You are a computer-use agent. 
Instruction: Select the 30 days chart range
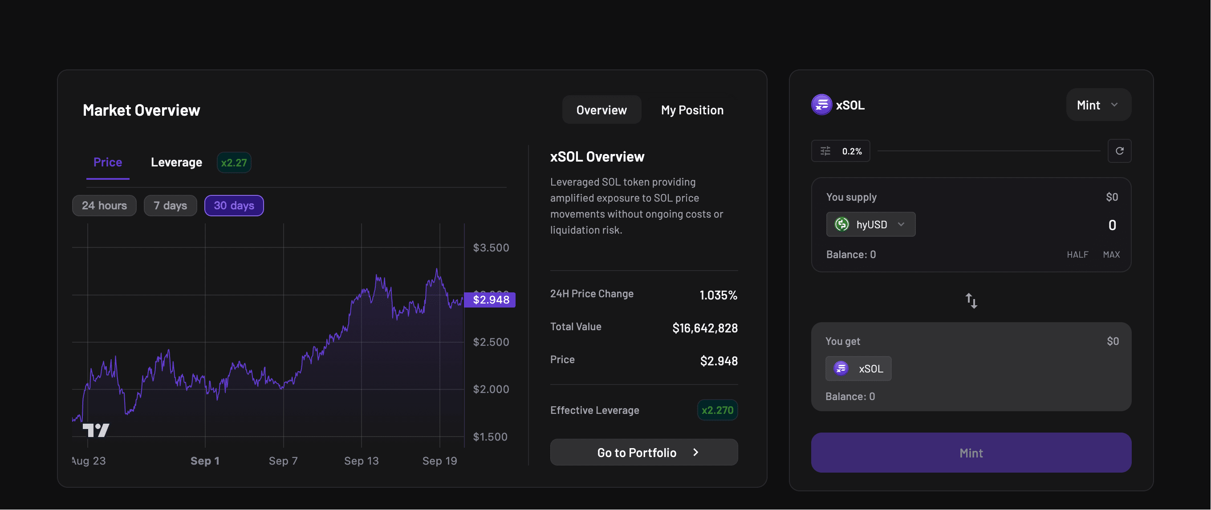pos(234,206)
